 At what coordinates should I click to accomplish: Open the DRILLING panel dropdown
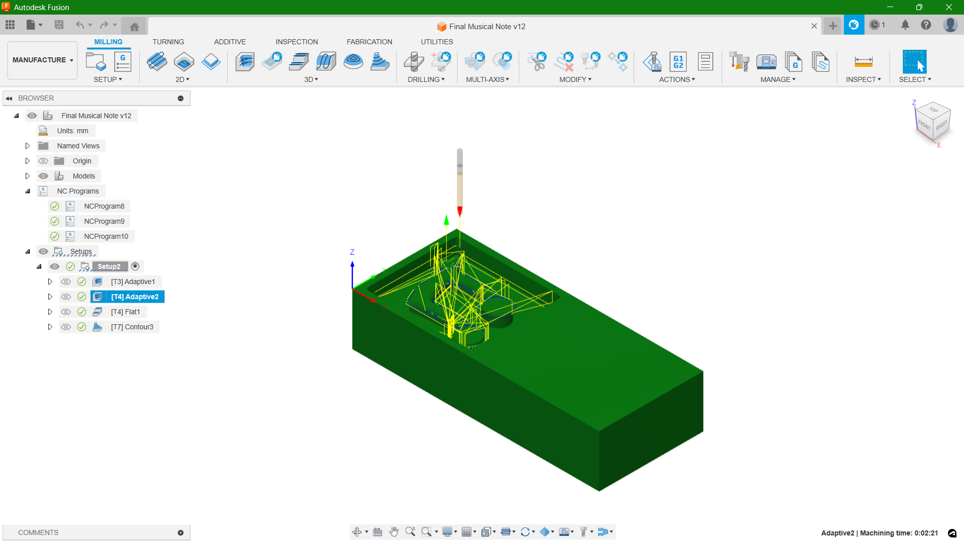(426, 79)
